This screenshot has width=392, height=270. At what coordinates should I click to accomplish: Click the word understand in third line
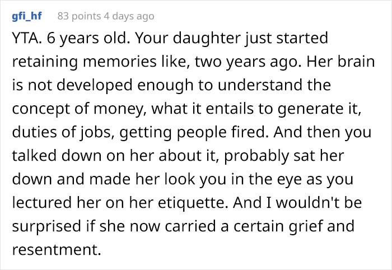260,85
